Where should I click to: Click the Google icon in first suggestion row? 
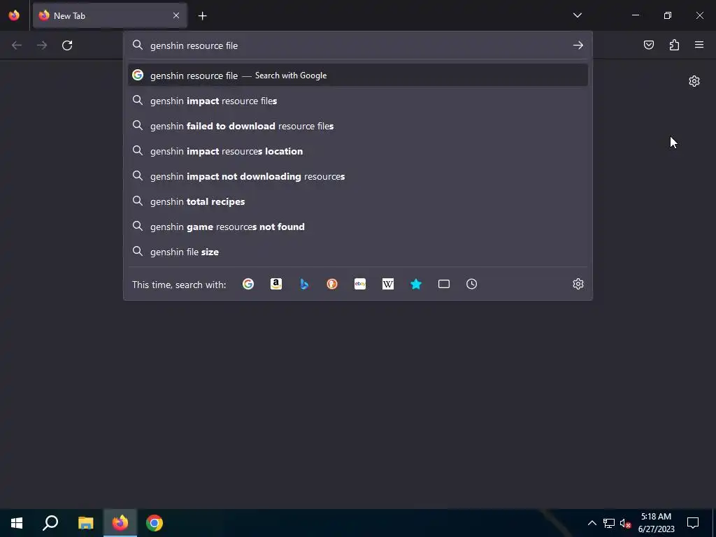[x=138, y=75]
